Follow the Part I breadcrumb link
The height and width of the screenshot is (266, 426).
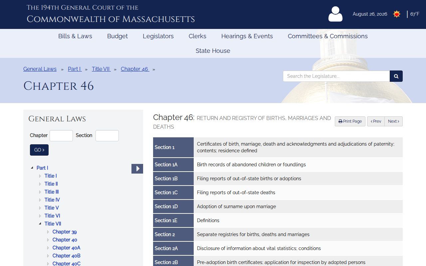click(75, 69)
